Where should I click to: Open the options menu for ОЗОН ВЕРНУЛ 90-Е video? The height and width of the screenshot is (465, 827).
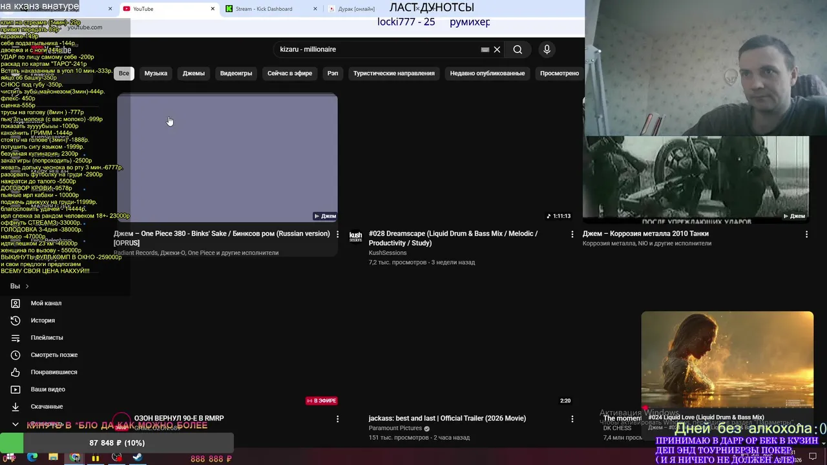point(337,419)
